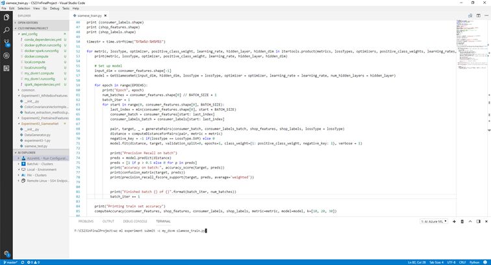The image size is (491, 265).
Task: Open the Manage gear icon
Action: [6, 253]
